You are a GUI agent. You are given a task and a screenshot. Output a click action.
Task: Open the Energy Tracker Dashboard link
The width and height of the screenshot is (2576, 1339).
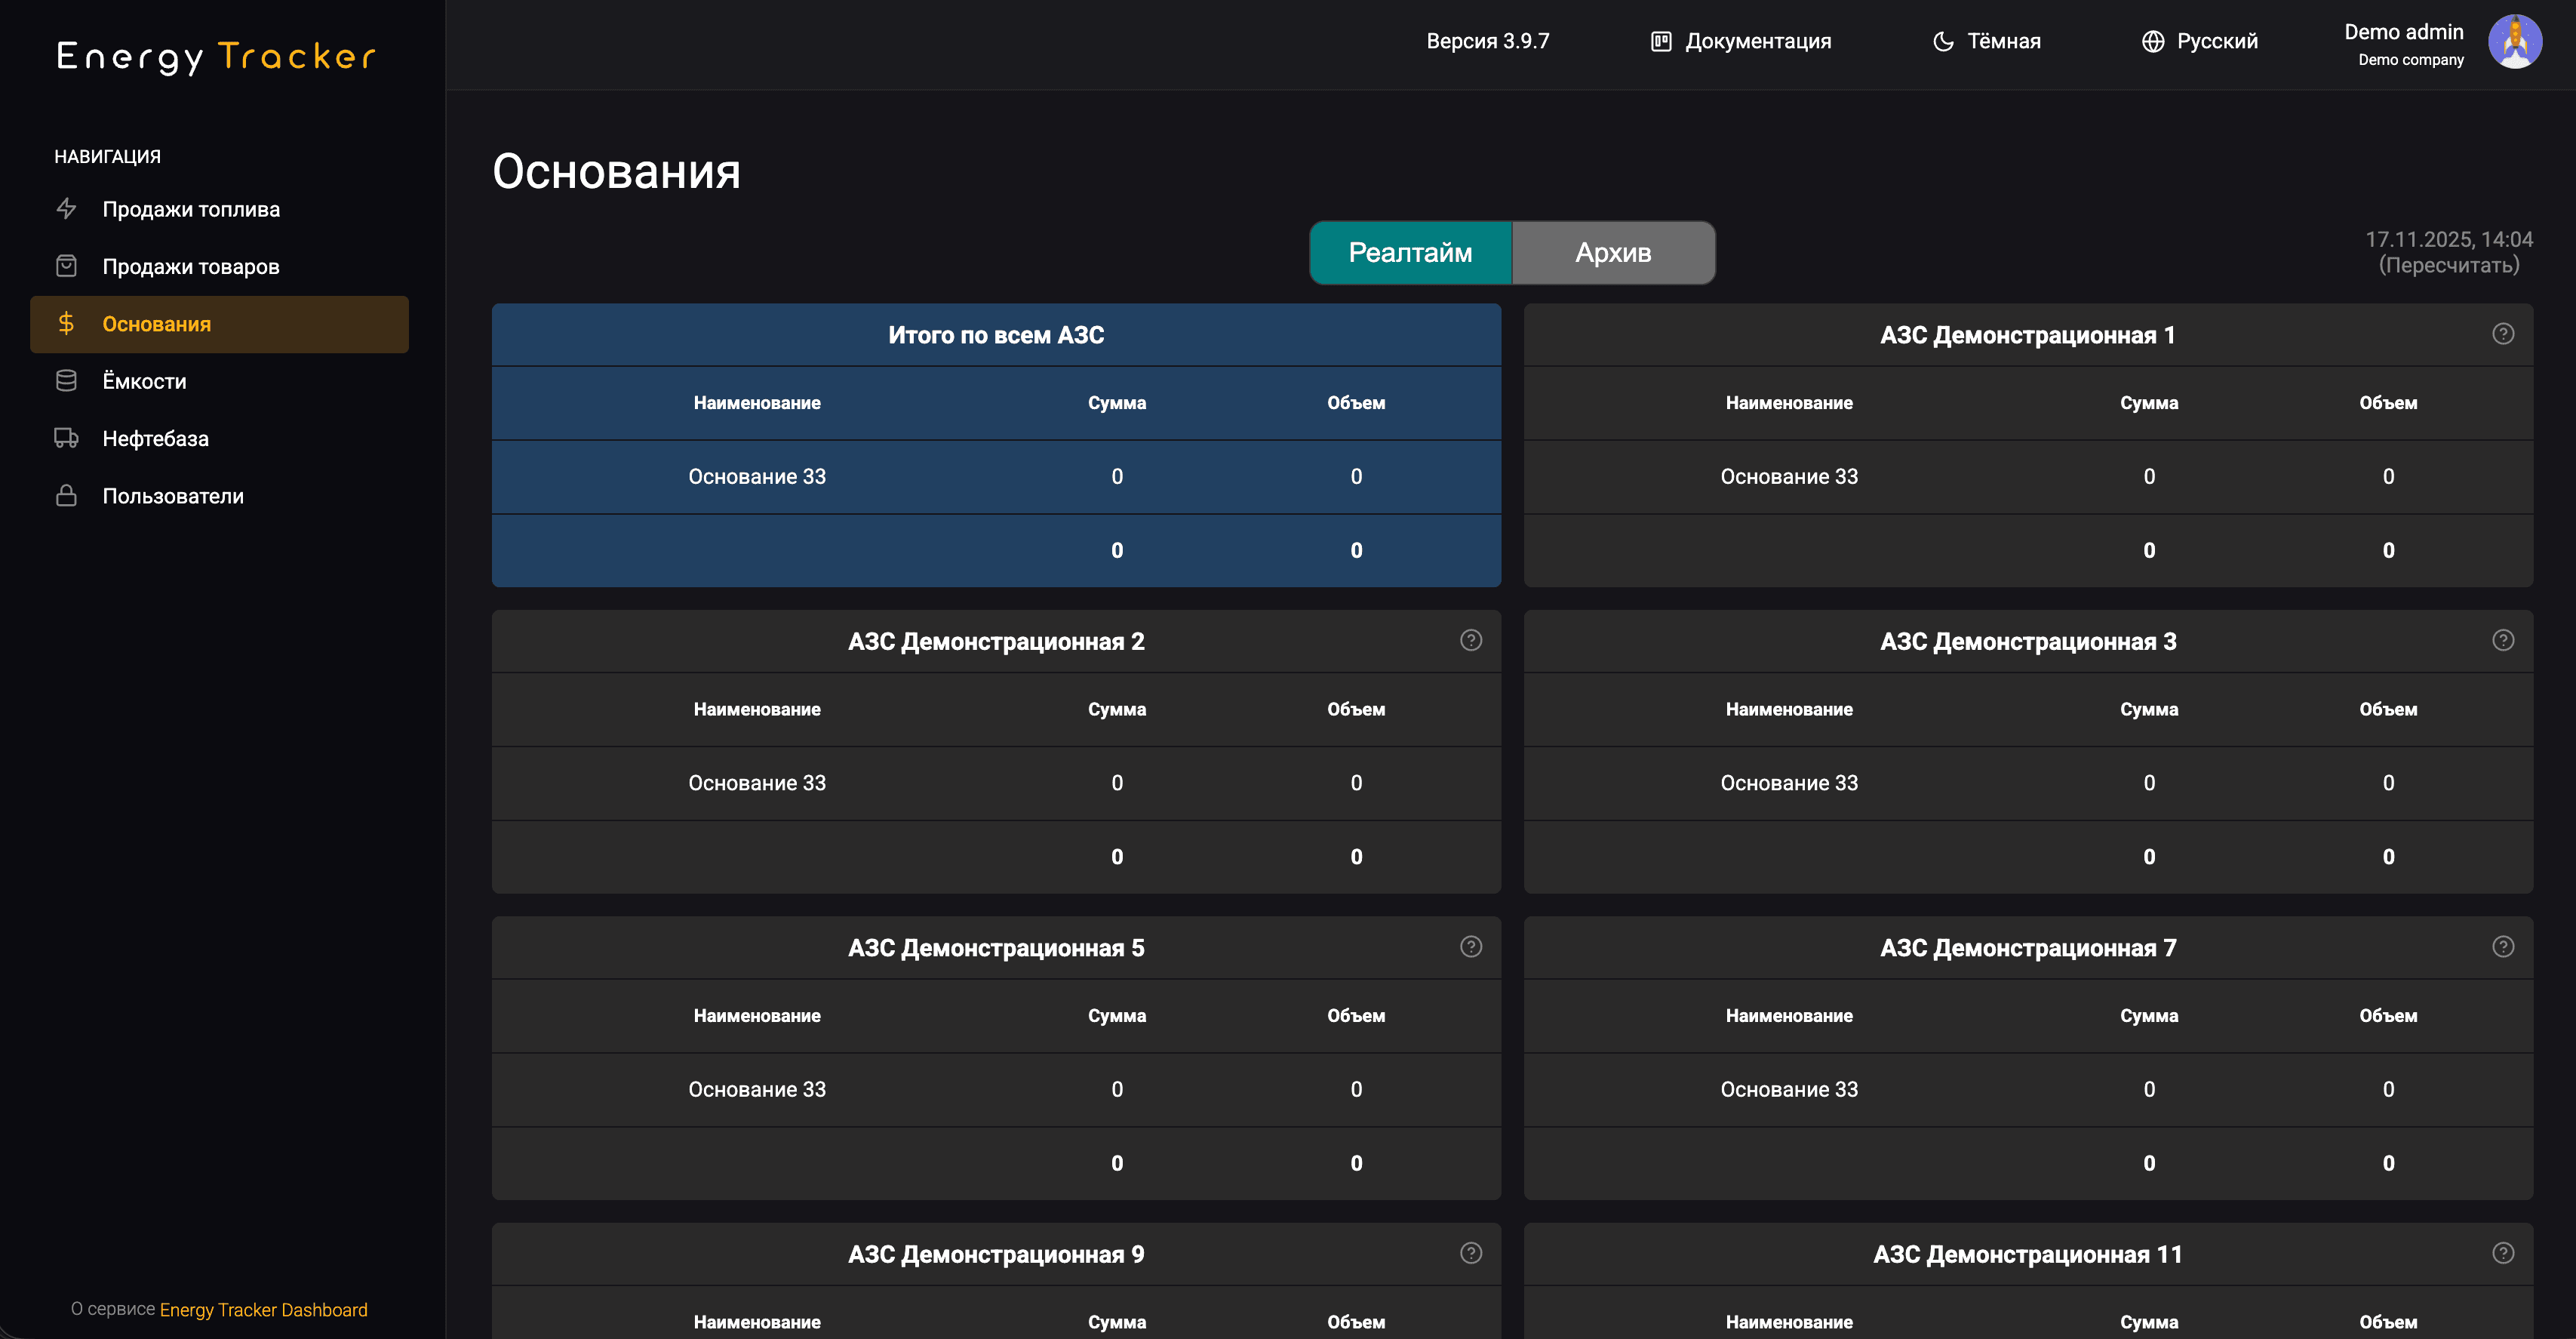point(263,1310)
